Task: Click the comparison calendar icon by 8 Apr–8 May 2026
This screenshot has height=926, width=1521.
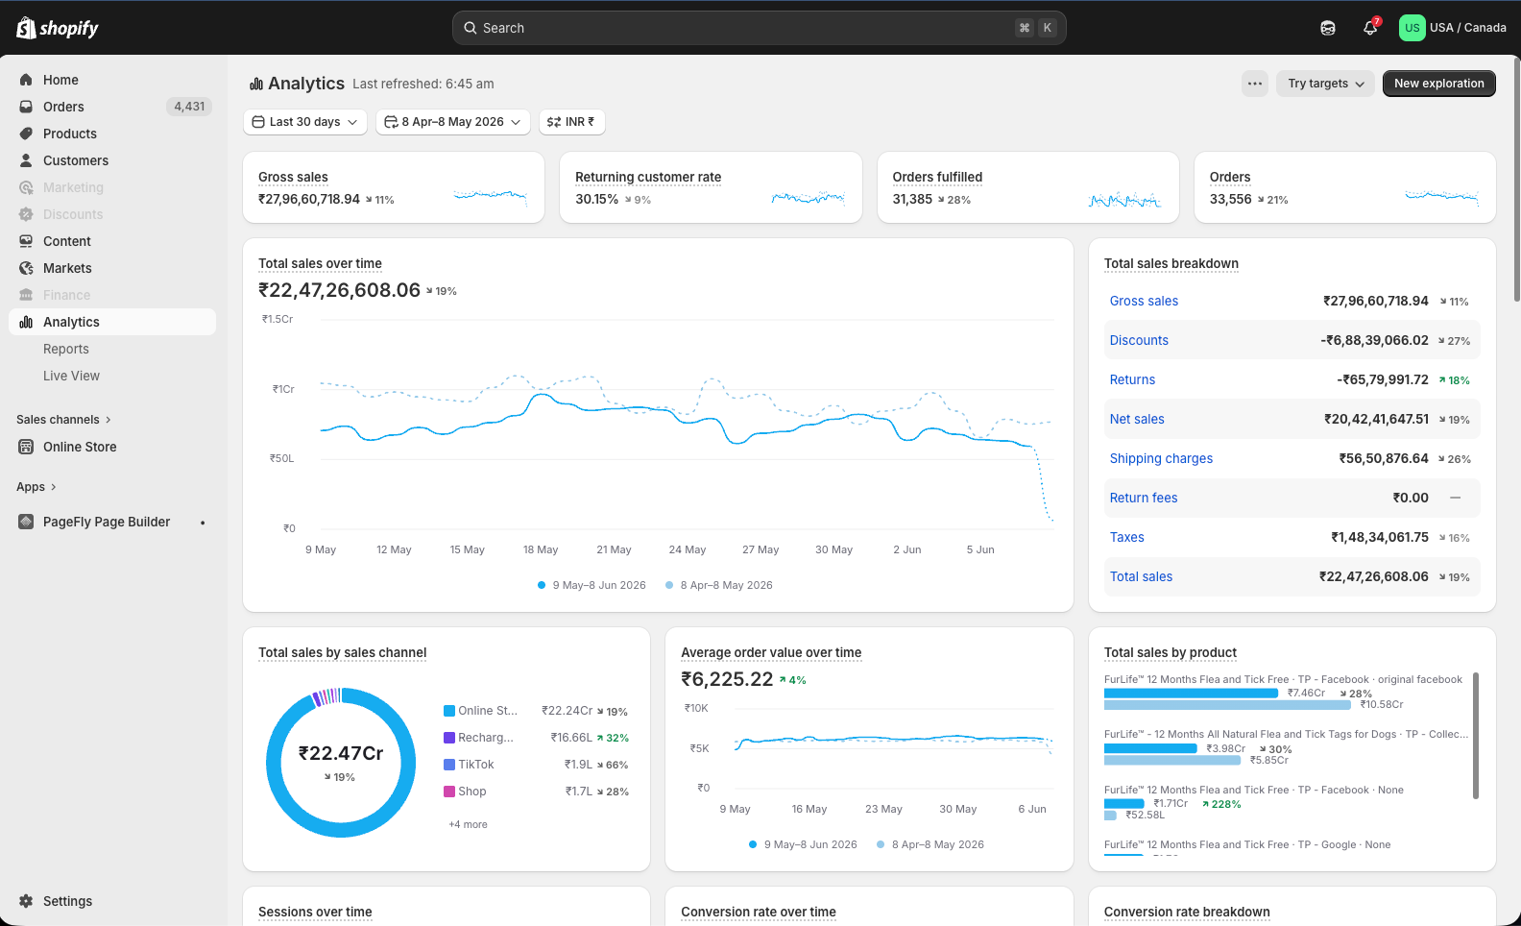Action: (391, 122)
